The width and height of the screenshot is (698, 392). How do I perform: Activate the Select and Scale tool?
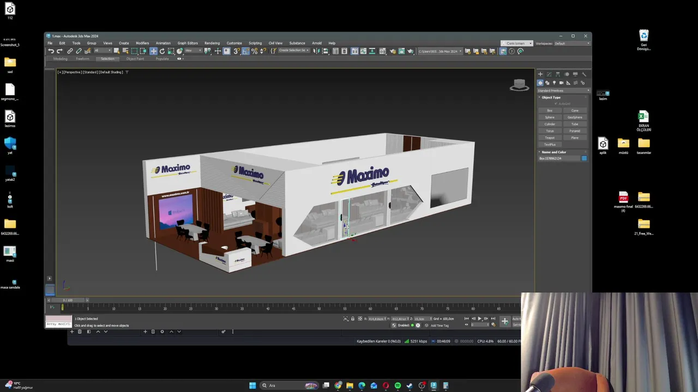pos(171,51)
